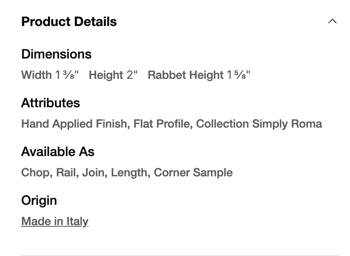The image size is (350, 256).
Task: Click the divider line below Origin
Action: tap(179, 255)
